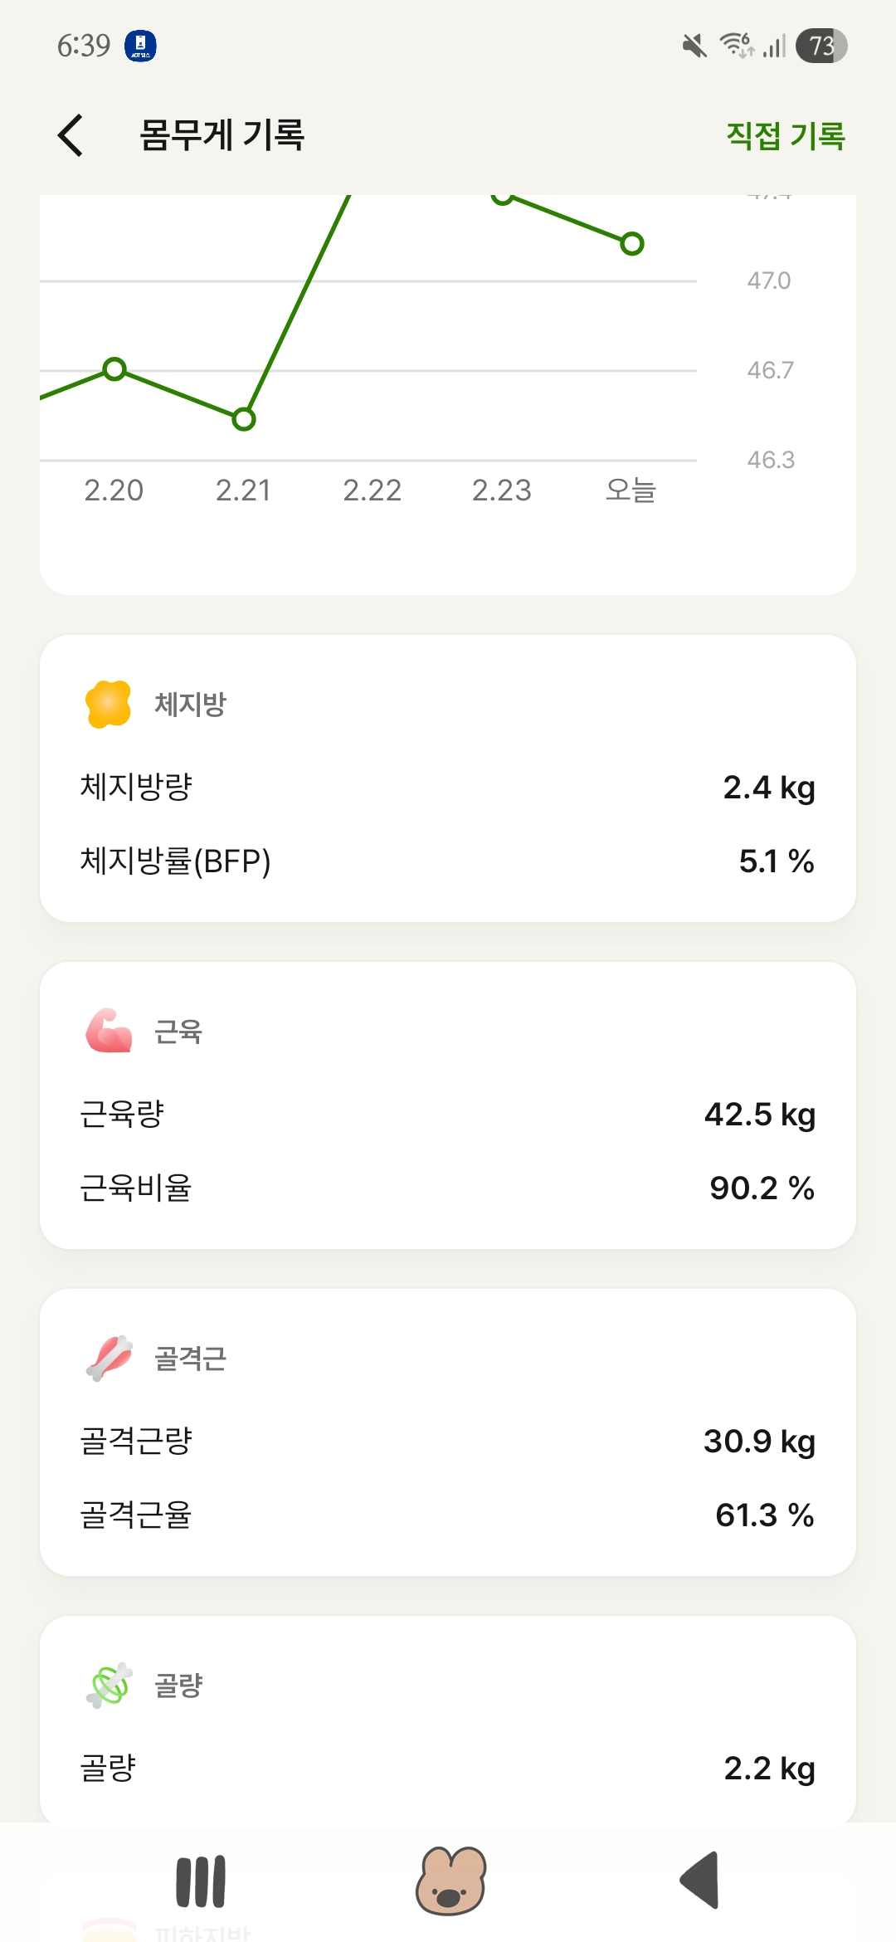Tap the 골량 2.2 kg row
Viewport: 896px width, 1942px height.
pos(448,1768)
